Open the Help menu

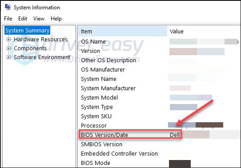(56, 19)
